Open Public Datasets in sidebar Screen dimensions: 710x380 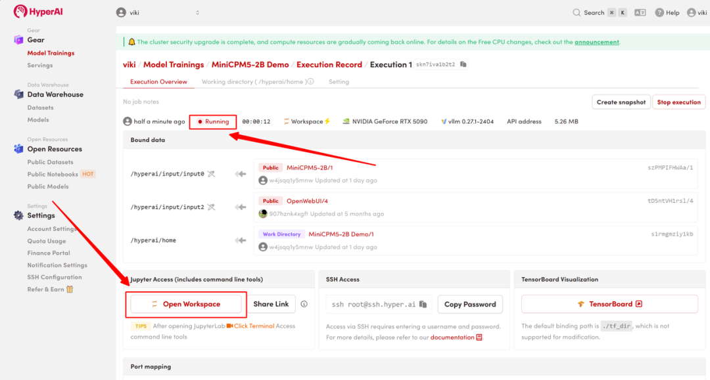(x=50, y=161)
